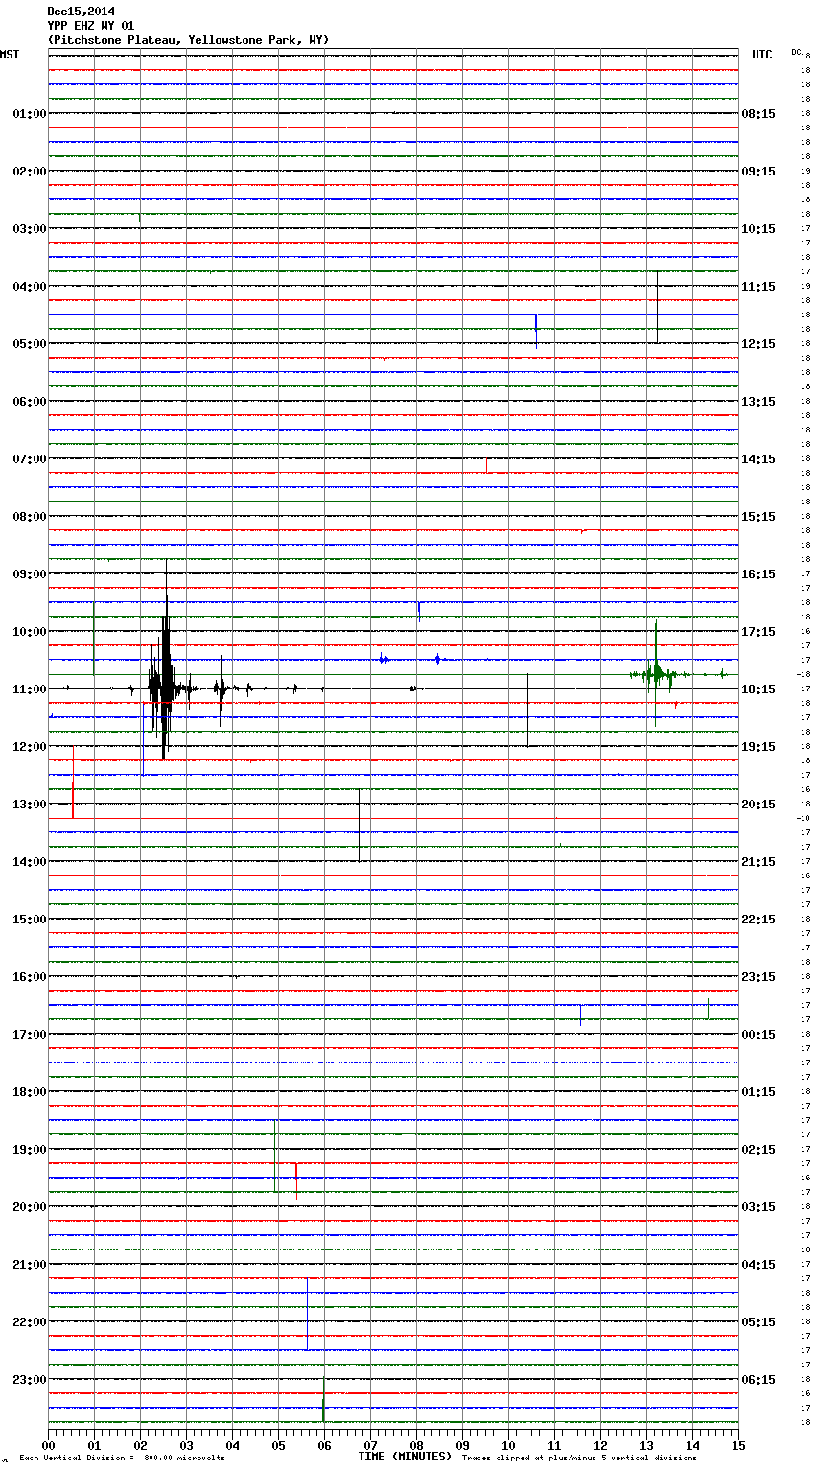The width and height of the screenshot is (815, 1471).
Task: Select the "11:00" MST time label
Action: click(29, 689)
